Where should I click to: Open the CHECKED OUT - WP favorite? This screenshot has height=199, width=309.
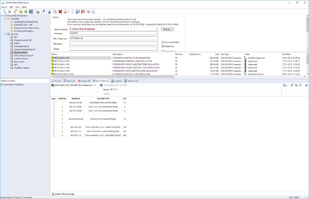pyautogui.click(x=23, y=25)
